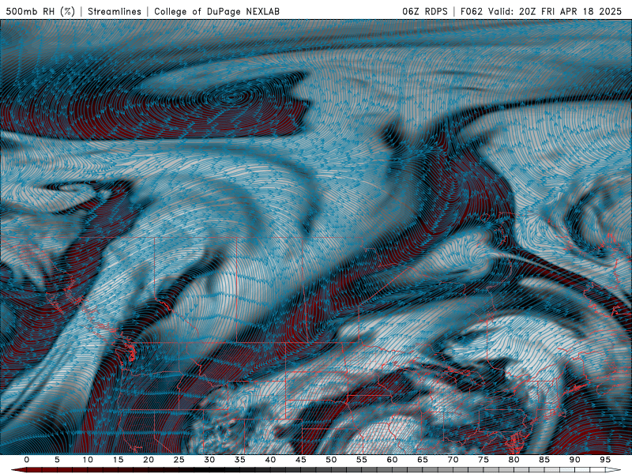Click the "70" label on the color scale
Screen dimensions: 632x474
[x=453, y=460]
